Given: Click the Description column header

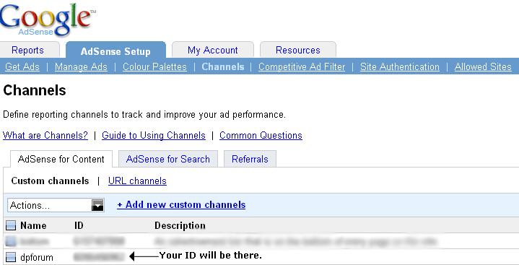Looking at the screenshot, I should pyautogui.click(x=180, y=225).
